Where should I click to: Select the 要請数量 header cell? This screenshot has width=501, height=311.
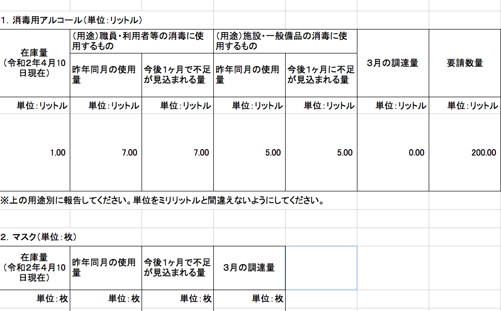tap(464, 63)
